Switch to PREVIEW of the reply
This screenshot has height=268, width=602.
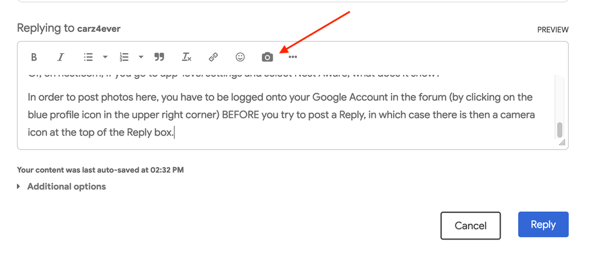point(553,30)
